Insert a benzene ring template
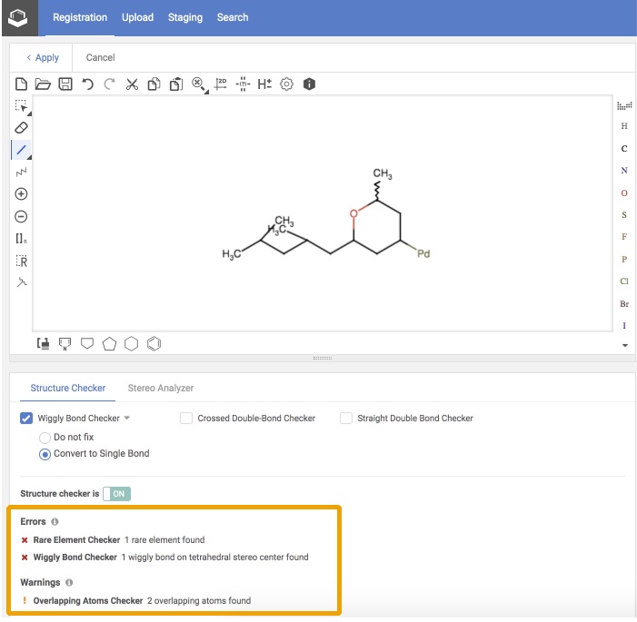This screenshot has height=622, width=637. [154, 343]
